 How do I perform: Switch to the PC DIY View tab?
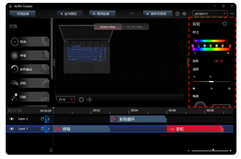pyautogui.click(x=135, y=27)
